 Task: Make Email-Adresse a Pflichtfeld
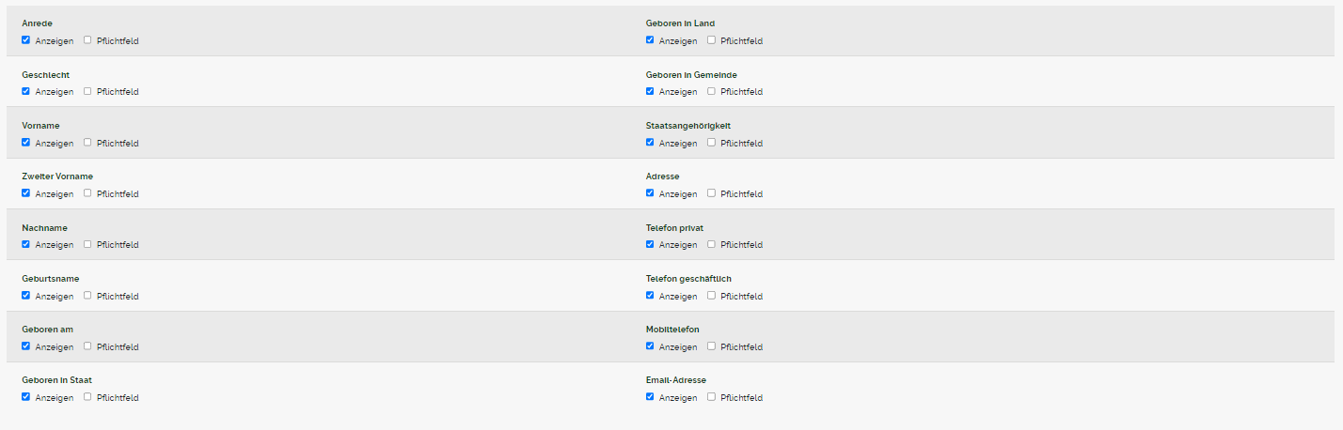click(x=712, y=397)
